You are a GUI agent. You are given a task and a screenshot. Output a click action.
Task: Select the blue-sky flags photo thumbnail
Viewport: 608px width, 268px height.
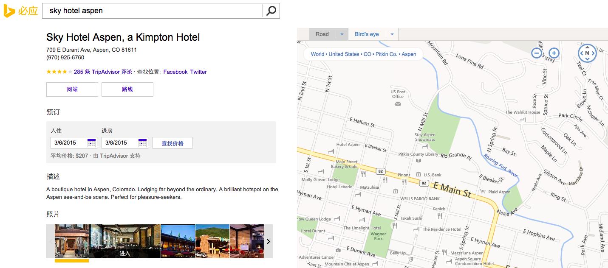(178, 241)
